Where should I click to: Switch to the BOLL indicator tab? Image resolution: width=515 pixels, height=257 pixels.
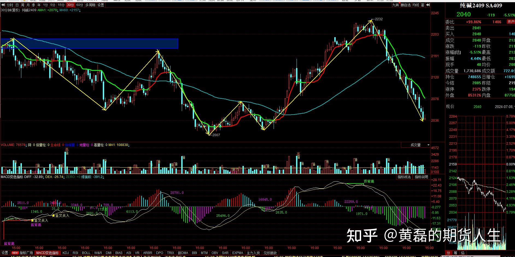click(x=86, y=253)
